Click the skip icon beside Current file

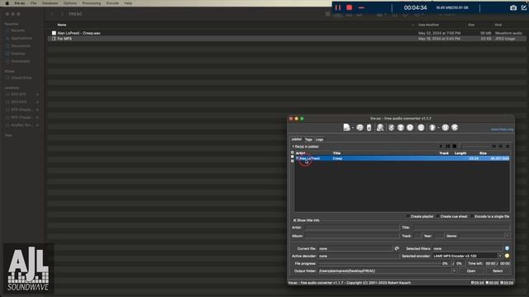click(x=397, y=248)
